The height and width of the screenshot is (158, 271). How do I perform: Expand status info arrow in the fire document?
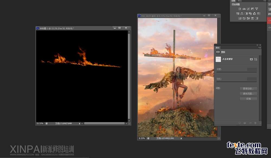coord(79,123)
